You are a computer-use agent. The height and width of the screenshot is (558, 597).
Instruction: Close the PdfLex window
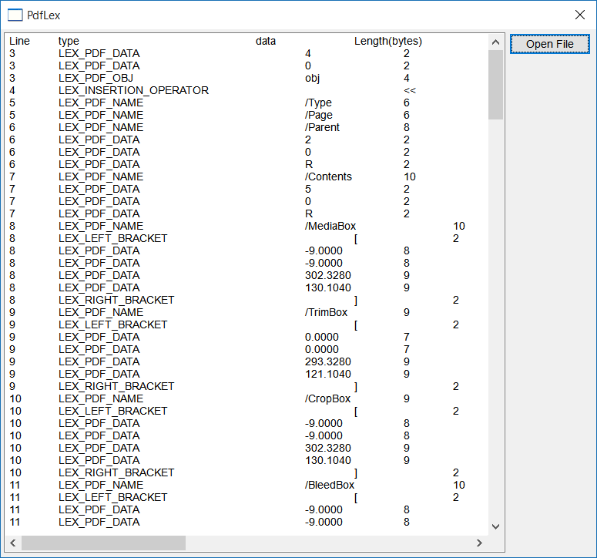coord(580,15)
